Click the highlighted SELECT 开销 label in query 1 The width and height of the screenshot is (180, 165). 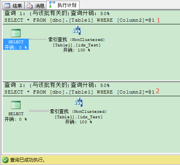pyautogui.click(x=16, y=44)
